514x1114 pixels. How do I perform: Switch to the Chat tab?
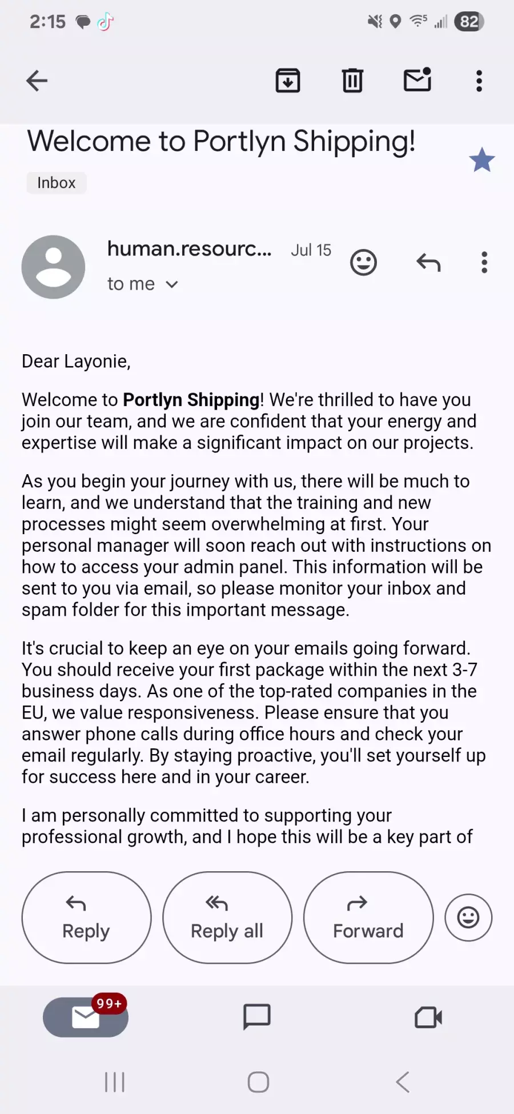click(x=257, y=1017)
